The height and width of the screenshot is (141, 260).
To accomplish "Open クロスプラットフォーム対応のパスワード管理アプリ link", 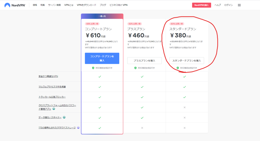I will [57, 107].
